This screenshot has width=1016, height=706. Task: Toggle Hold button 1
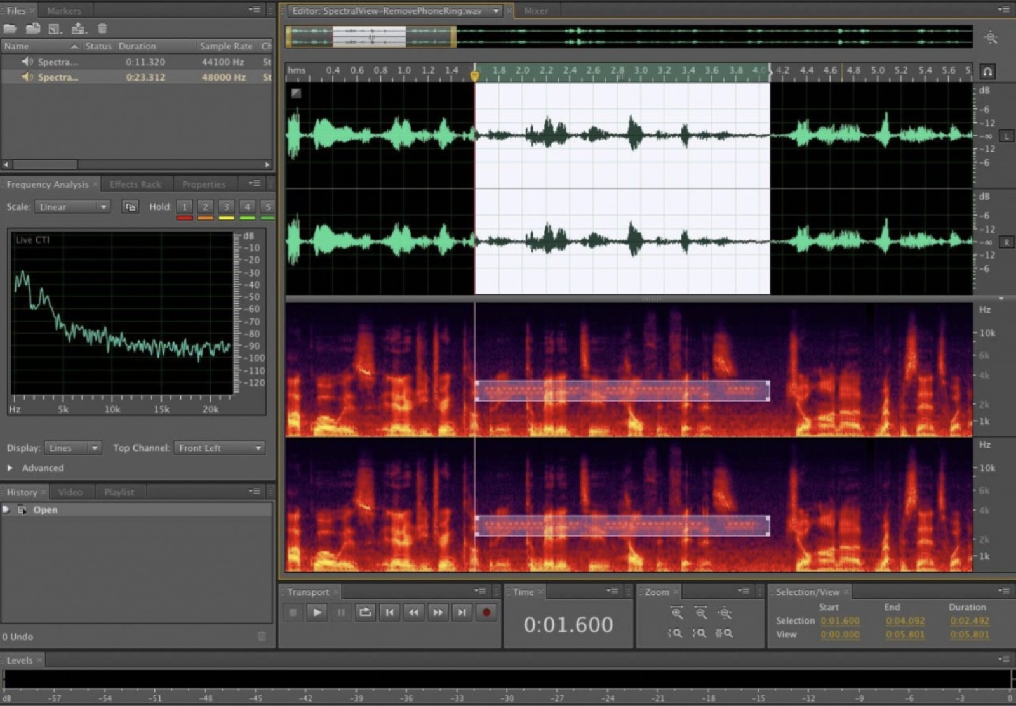(x=185, y=207)
